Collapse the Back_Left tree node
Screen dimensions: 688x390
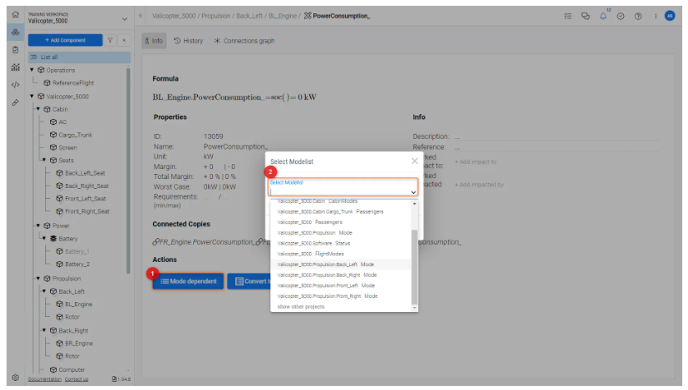click(x=44, y=291)
